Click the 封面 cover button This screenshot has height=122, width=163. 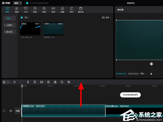click(18, 111)
